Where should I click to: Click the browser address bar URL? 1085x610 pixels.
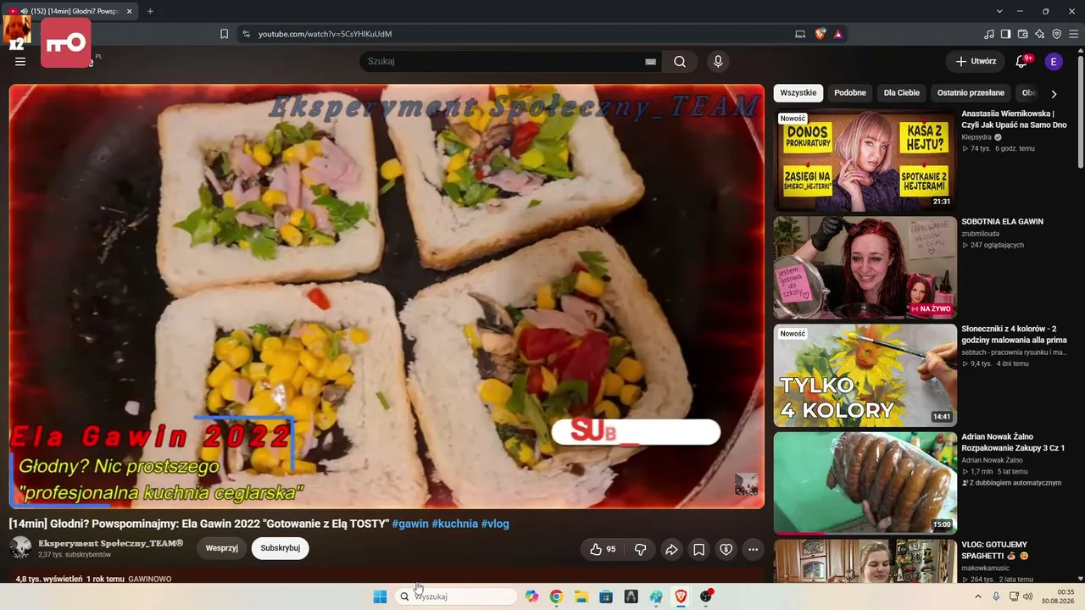coord(325,34)
